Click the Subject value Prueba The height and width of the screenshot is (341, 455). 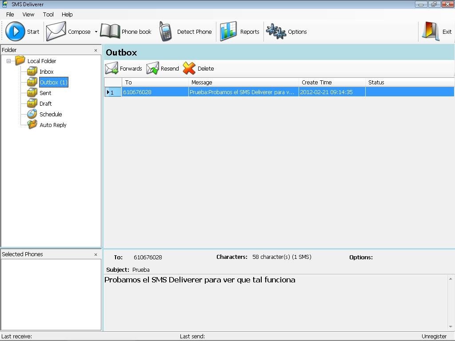click(x=141, y=270)
